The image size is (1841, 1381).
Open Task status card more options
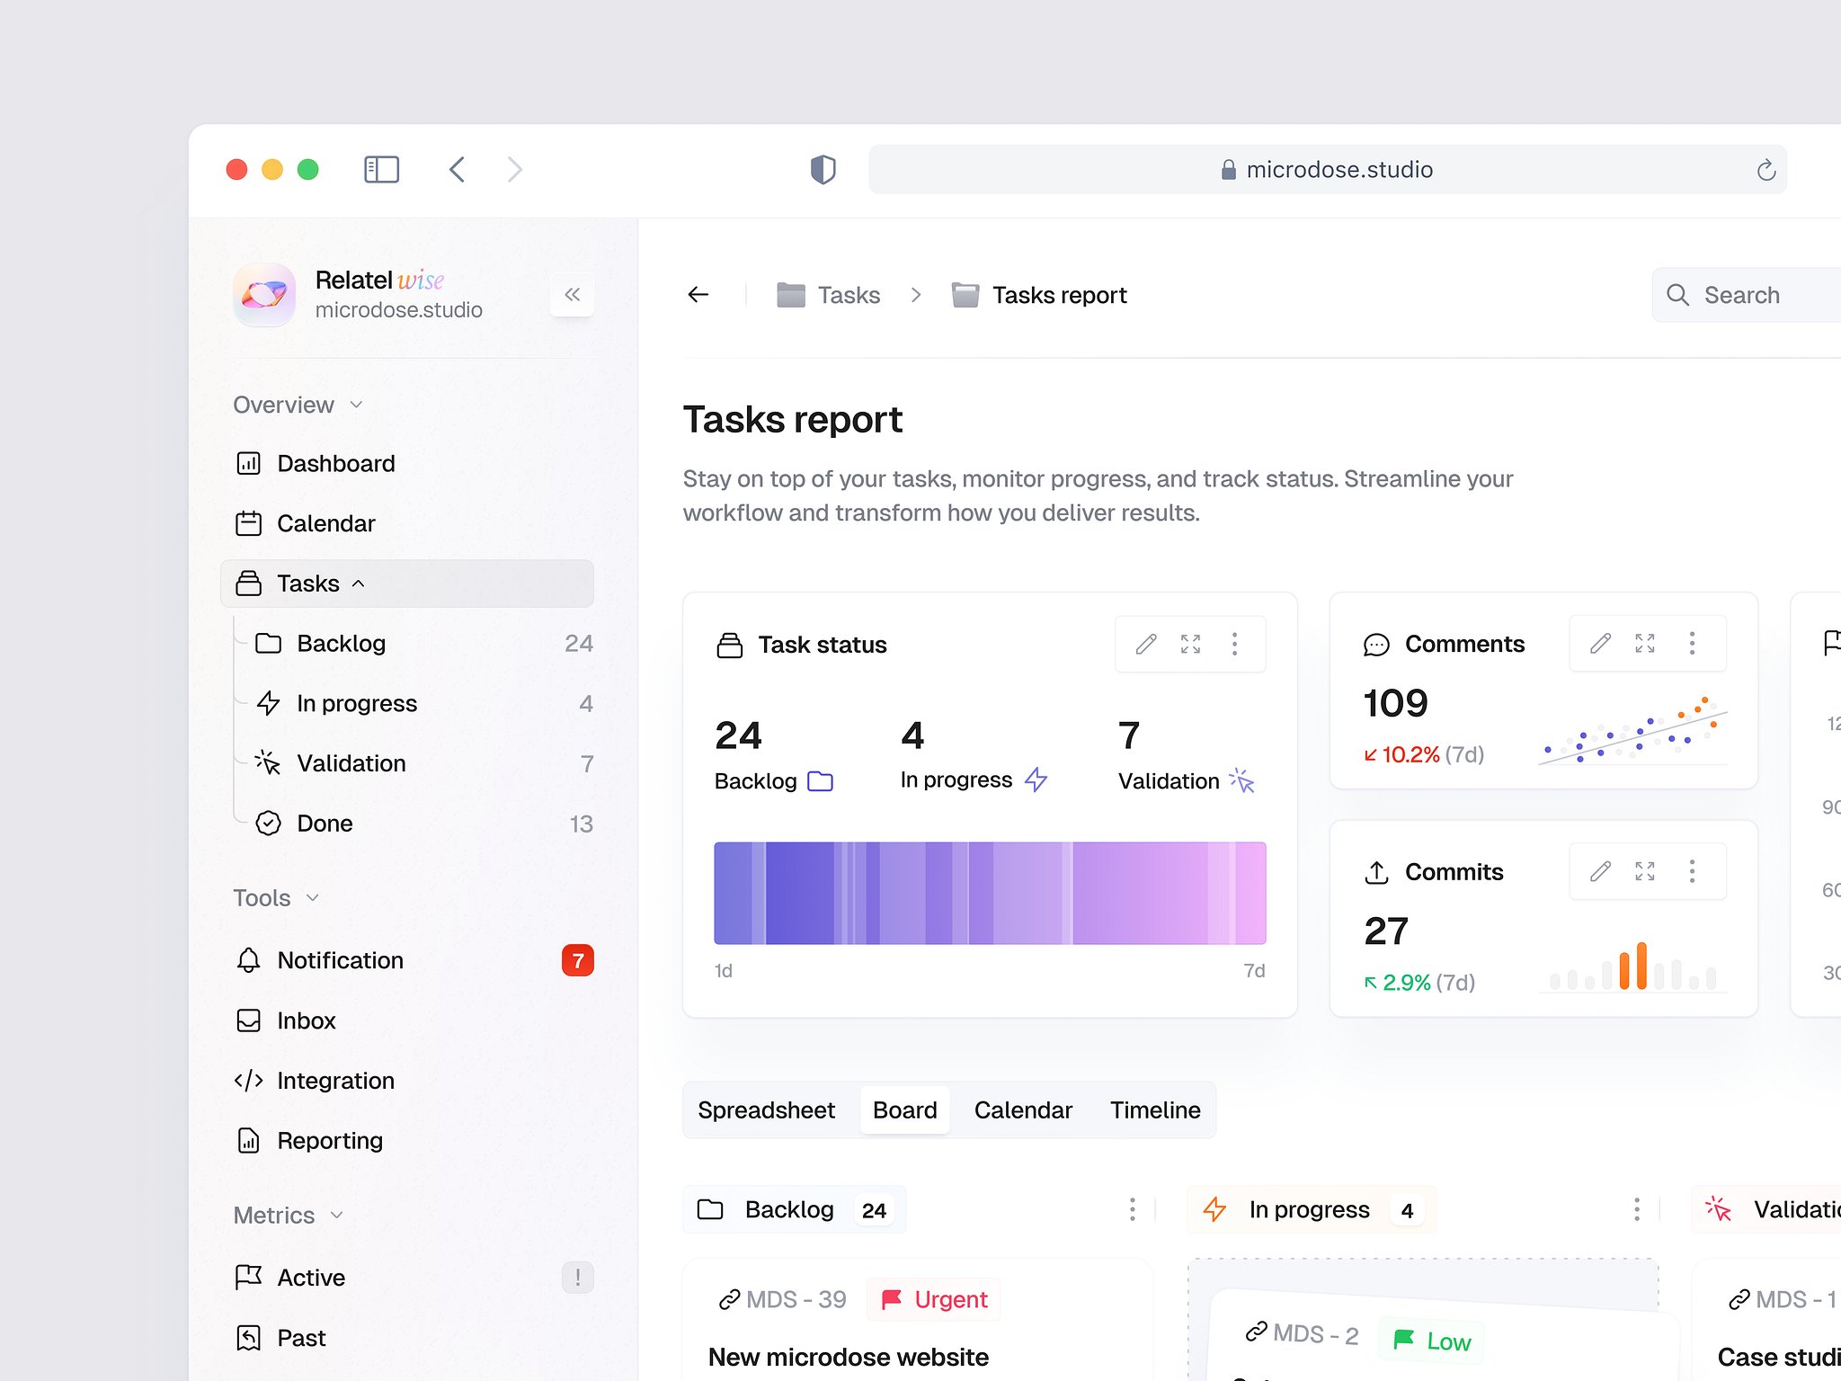point(1234,644)
